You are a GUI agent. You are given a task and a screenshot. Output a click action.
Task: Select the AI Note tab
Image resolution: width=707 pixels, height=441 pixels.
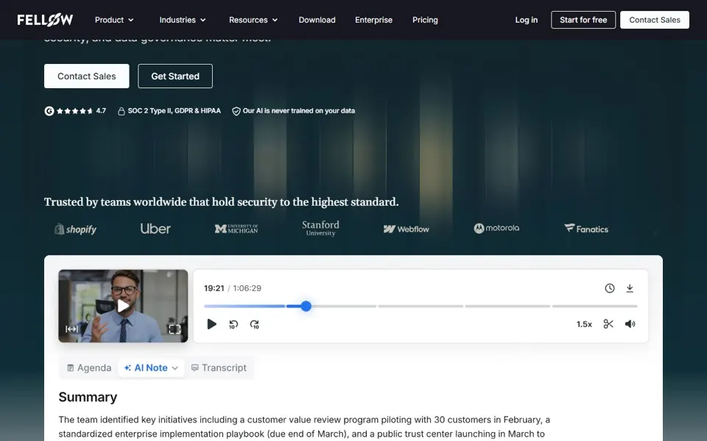(151, 367)
